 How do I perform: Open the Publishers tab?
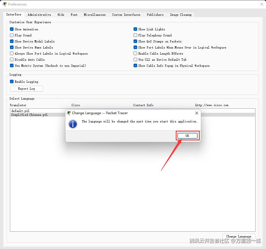point(155,15)
